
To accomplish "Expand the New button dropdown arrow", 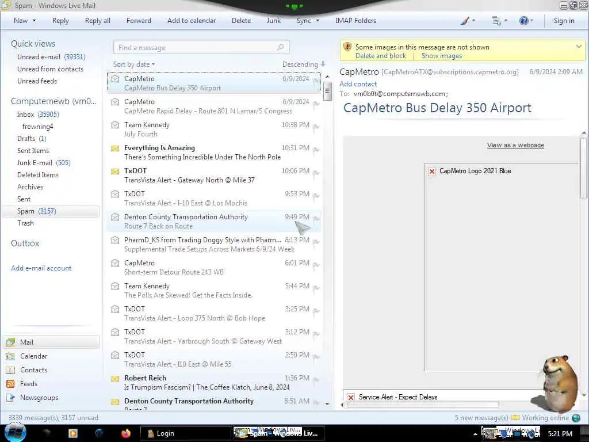I will coord(34,21).
